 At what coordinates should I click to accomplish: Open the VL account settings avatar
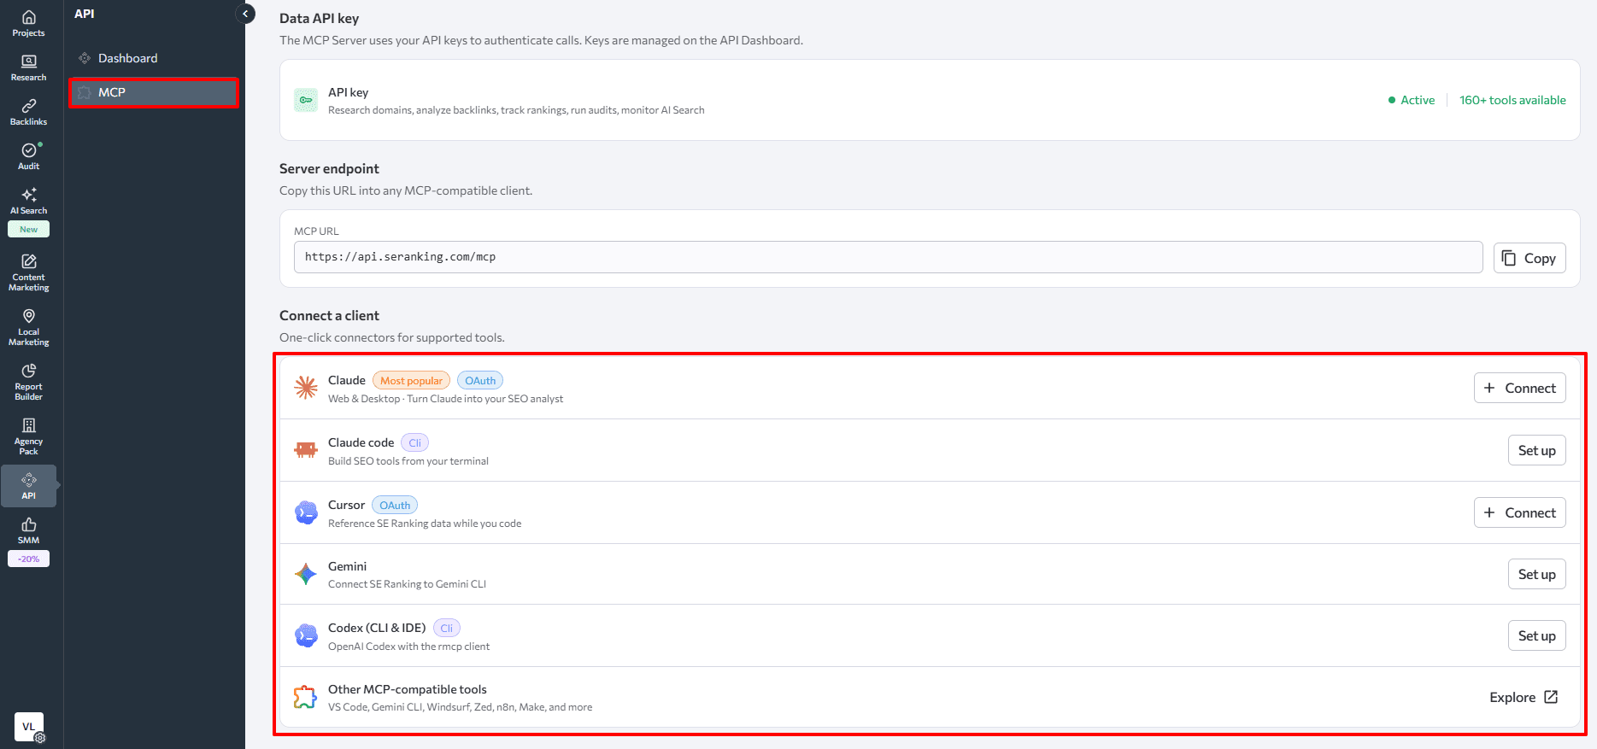coord(29,727)
